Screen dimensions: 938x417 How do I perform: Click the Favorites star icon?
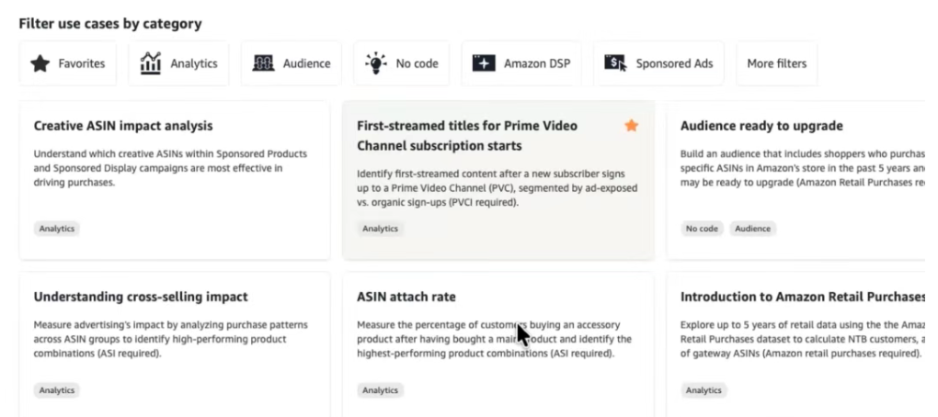40,63
